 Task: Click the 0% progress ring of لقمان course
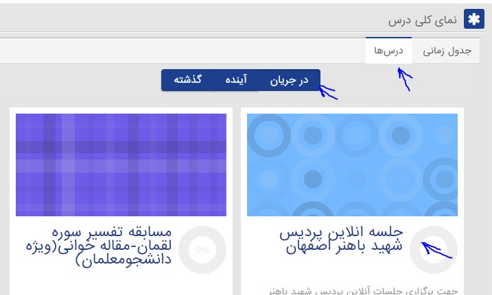(202, 249)
